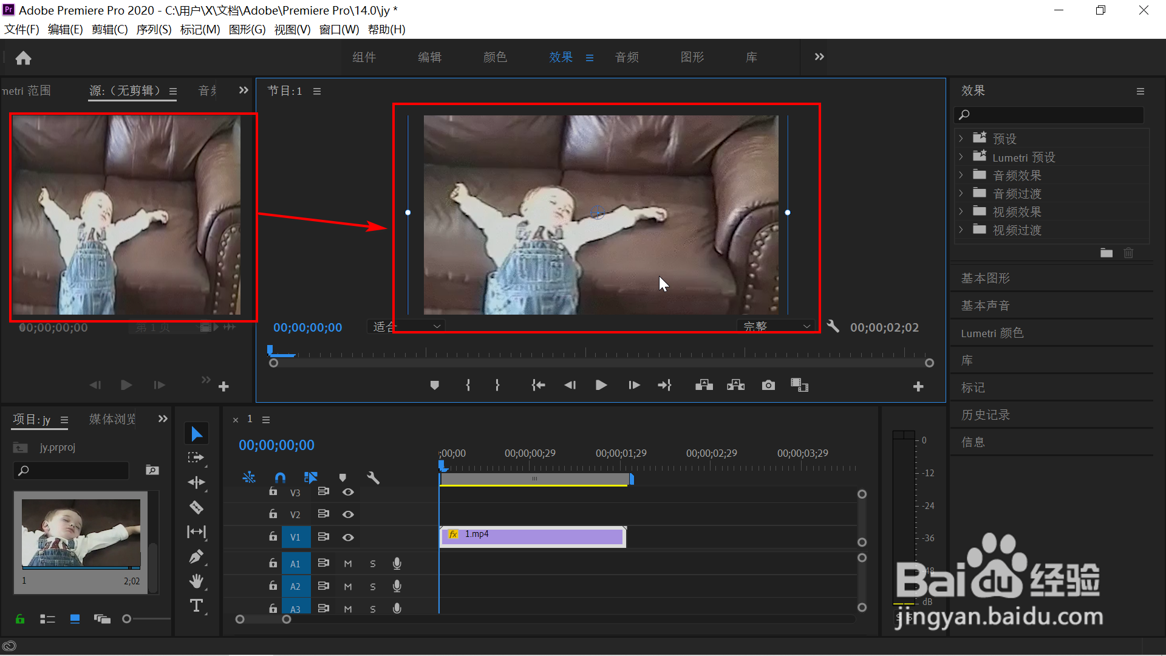Toggle V1 track output eye icon

tap(348, 538)
